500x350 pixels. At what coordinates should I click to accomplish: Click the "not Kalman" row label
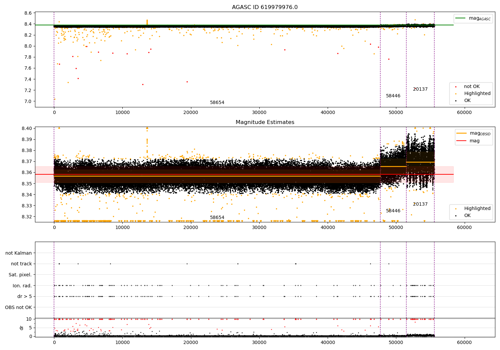pos(19,253)
